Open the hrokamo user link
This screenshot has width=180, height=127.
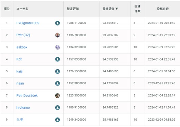(x=23, y=107)
